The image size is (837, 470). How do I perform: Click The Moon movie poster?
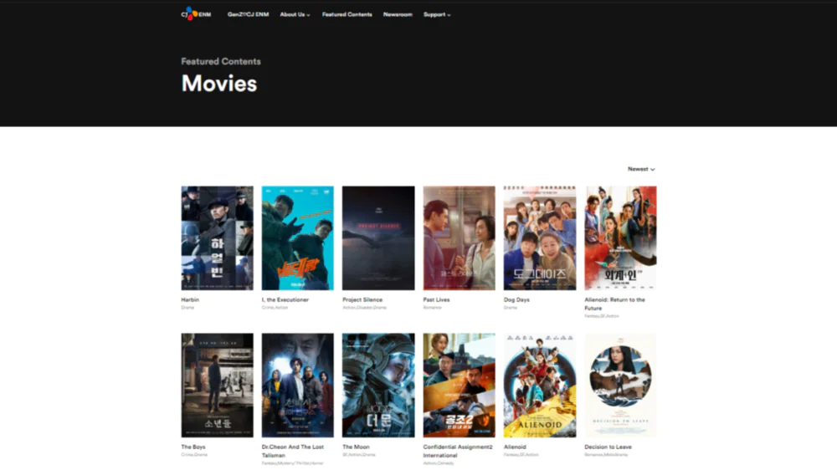click(378, 386)
